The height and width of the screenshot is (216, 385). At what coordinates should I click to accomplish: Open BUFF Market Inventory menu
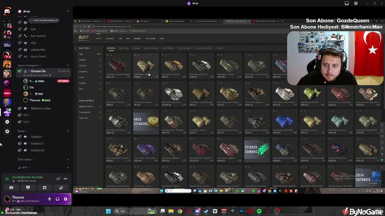(x=110, y=38)
